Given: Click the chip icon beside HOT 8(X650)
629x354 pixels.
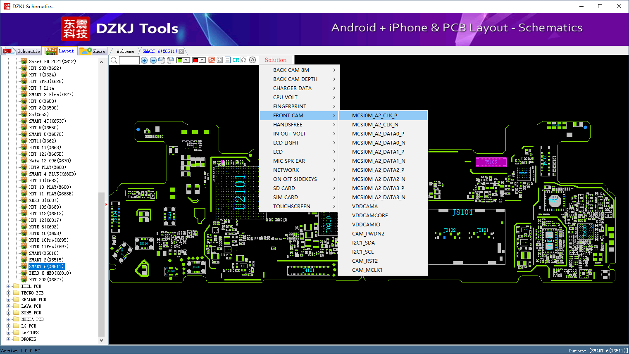Looking at the screenshot, I should pos(24,101).
